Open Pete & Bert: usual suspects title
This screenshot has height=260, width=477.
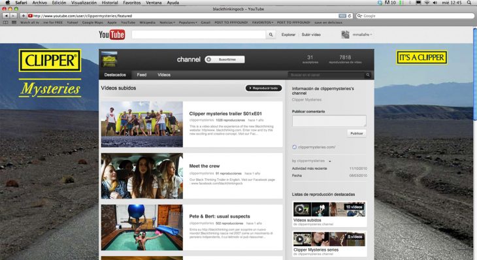[x=220, y=216]
